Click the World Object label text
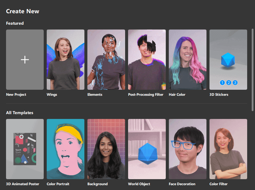The image size is (255, 190). (139, 184)
